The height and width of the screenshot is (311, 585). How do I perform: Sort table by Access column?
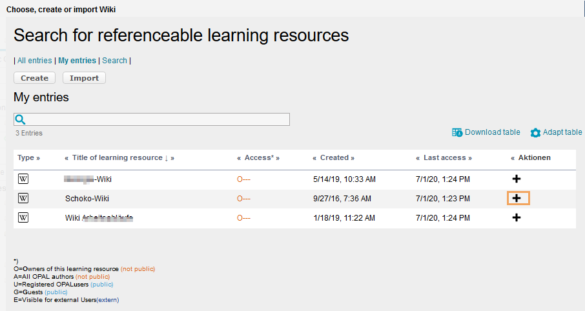point(258,157)
